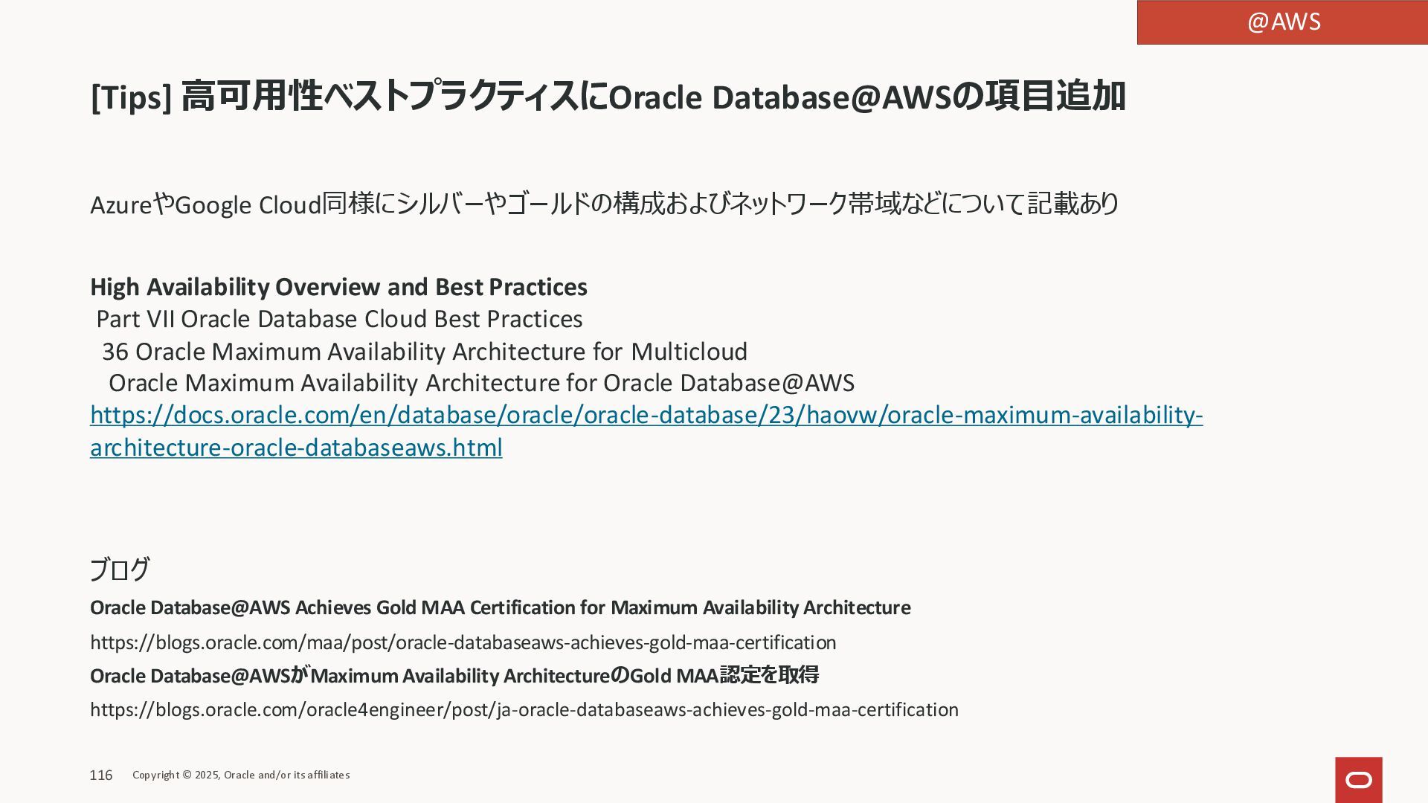Select the 'High Availability Overview and Best Practices' heading

[x=338, y=287]
